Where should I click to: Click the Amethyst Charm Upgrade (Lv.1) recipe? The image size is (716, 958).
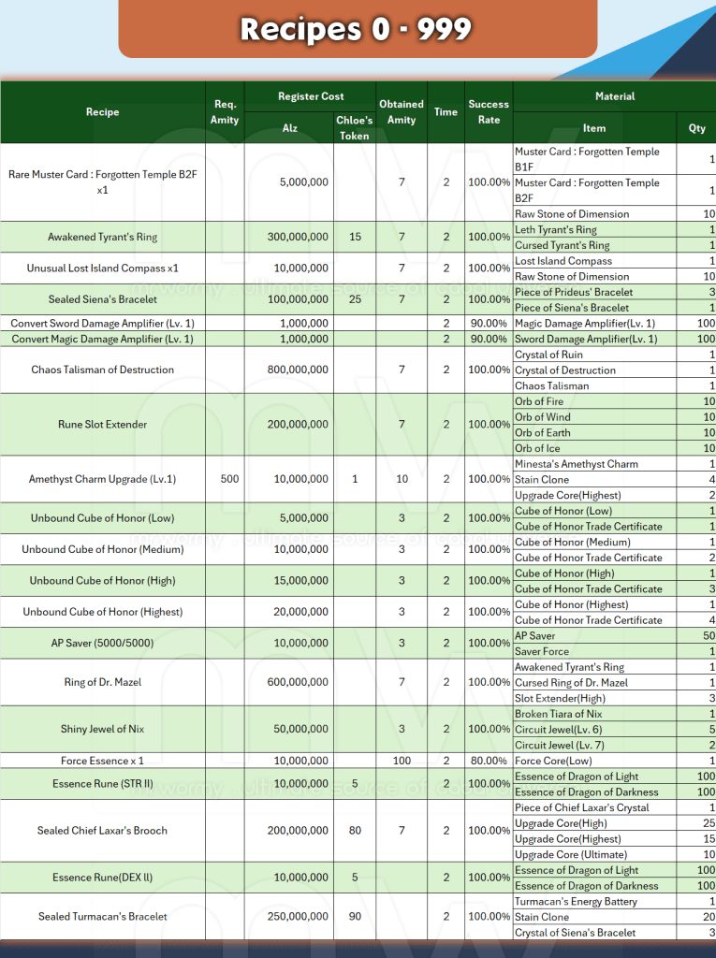tap(102, 479)
